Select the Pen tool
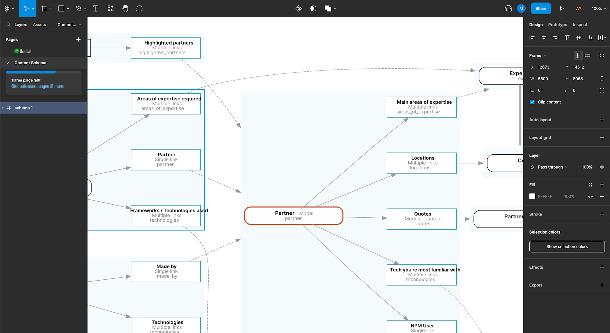Screen dimensions: 610x333 pos(79,9)
